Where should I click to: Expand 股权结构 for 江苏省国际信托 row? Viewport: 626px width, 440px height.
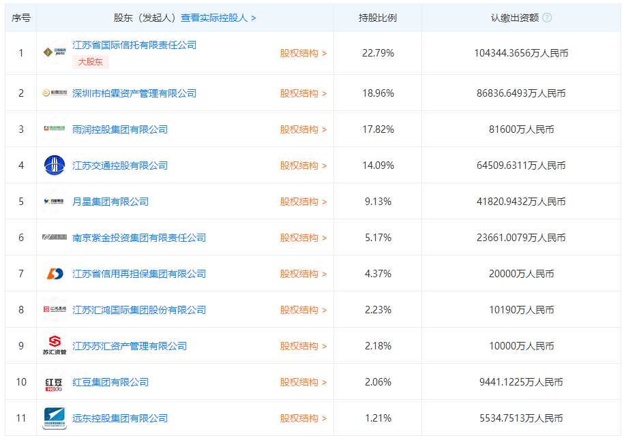click(303, 53)
